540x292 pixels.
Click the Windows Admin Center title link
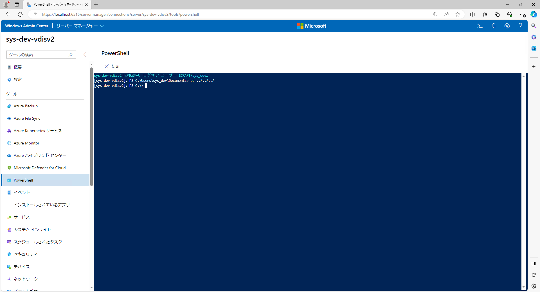[27, 26]
